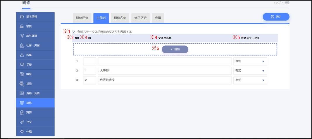The width and height of the screenshot is (312, 139).
Task: Open 資格・免許 sidebar menu item
Action: [35, 93]
